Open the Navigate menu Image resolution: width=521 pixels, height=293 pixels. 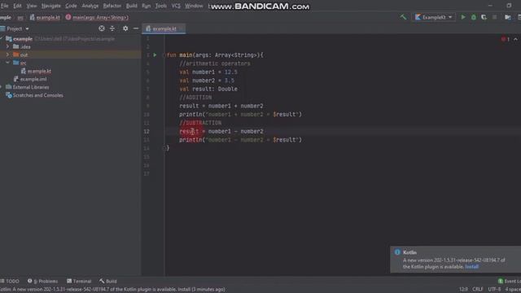pos(51,6)
